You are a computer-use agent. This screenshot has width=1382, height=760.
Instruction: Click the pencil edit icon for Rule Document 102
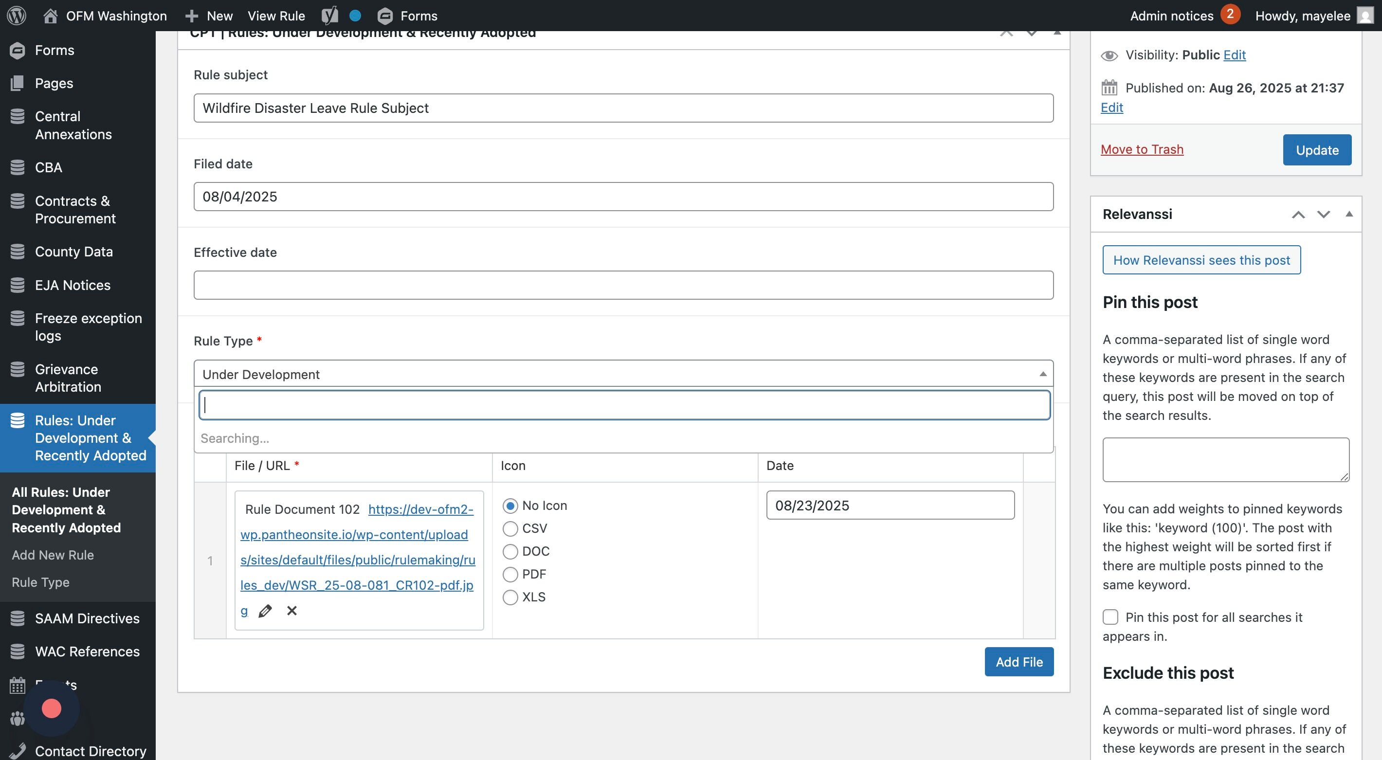(265, 611)
